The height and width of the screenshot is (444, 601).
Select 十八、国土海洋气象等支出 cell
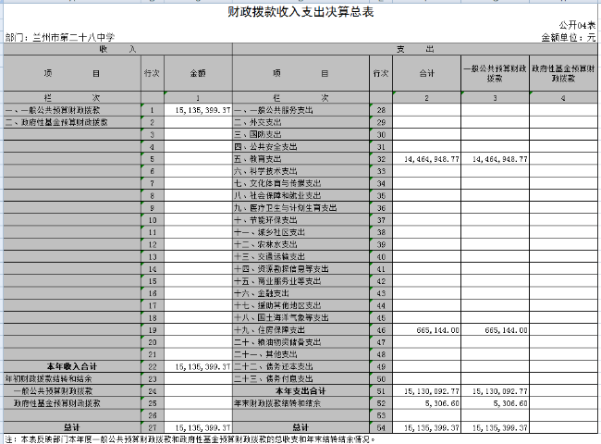pyautogui.click(x=300, y=317)
